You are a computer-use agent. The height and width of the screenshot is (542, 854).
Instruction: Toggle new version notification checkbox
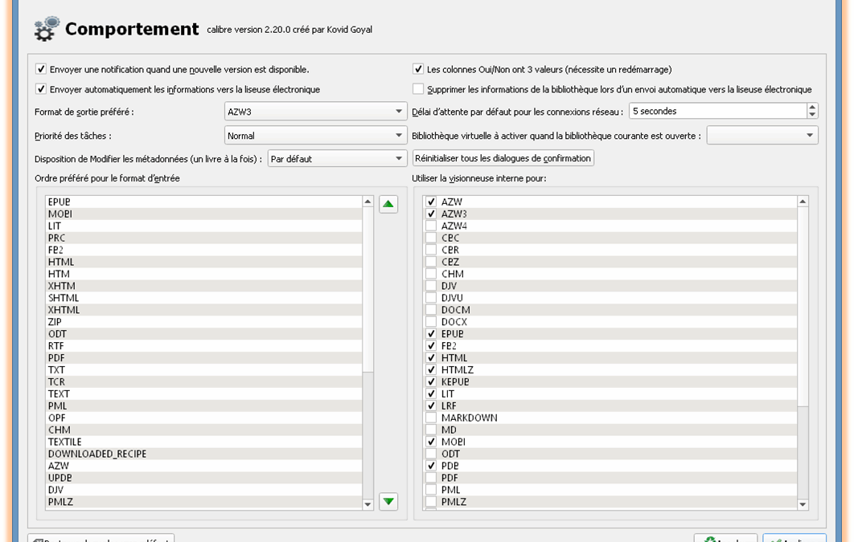pos(41,69)
